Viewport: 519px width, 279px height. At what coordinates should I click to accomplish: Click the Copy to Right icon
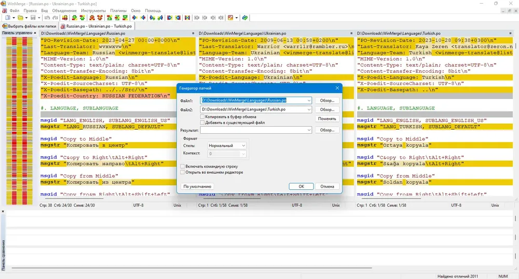coord(135,18)
